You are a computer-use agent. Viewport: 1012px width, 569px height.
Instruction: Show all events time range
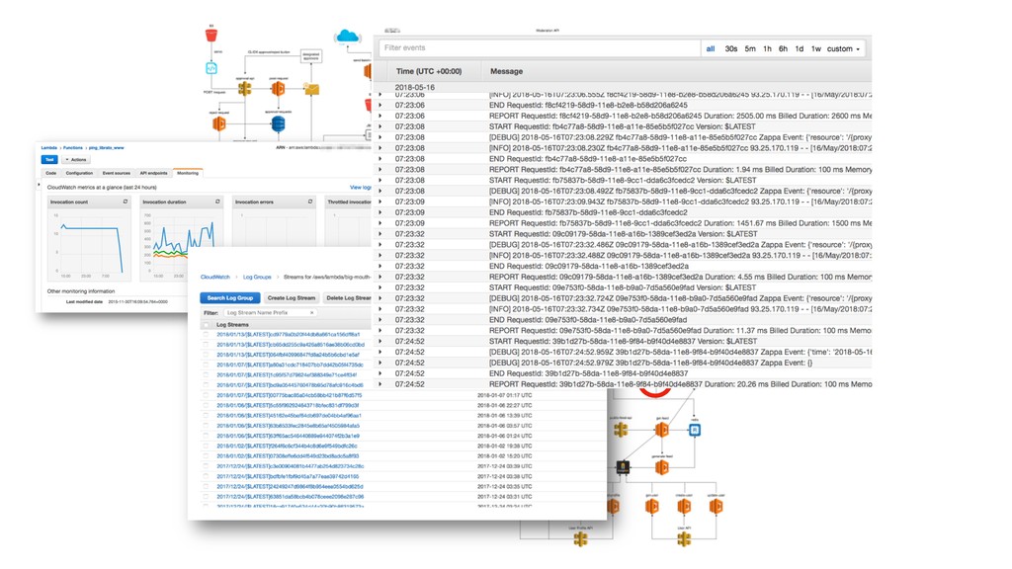pos(711,49)
